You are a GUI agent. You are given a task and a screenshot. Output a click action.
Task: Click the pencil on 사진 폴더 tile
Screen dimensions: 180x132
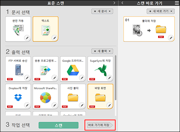[82, 105]
